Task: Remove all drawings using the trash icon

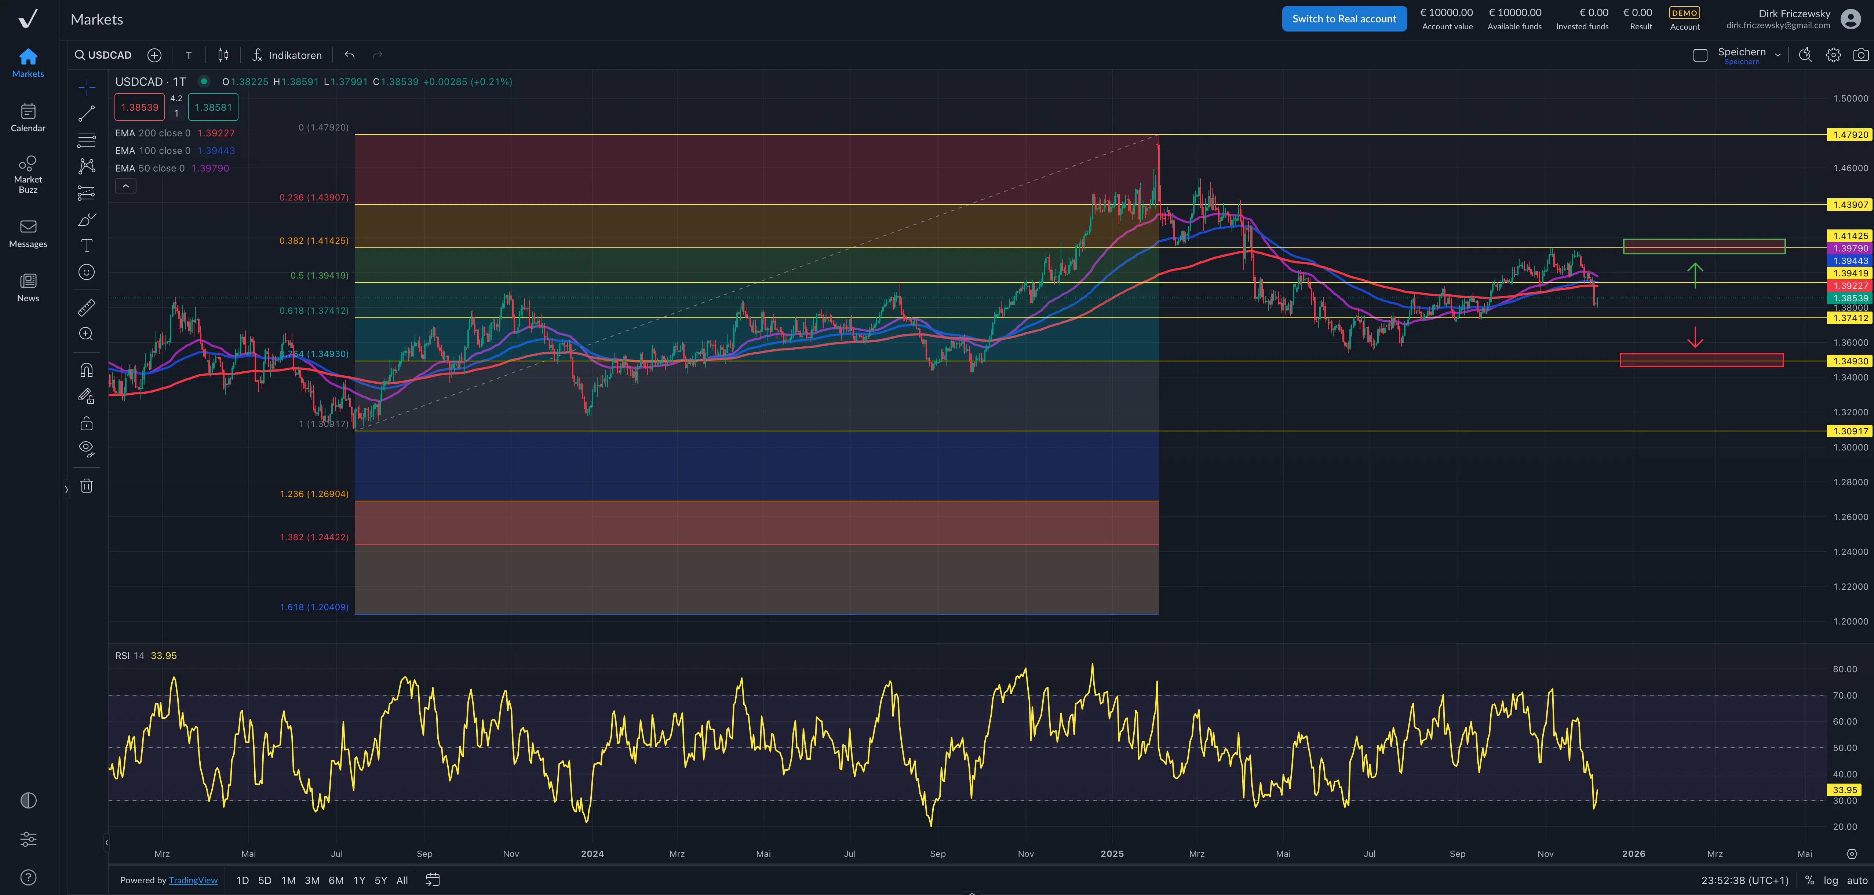Action: [87, 485]
